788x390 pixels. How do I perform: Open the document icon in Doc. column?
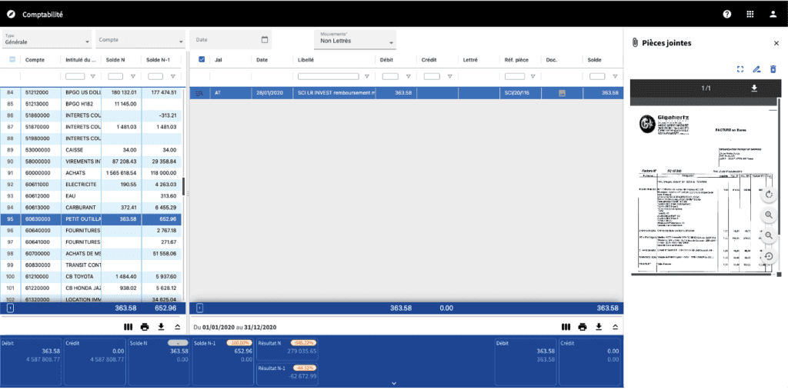tap(562, 93)
